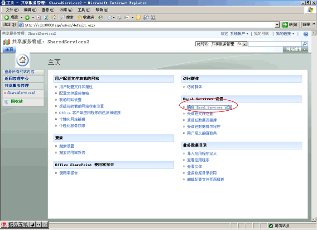Click the Messenger icon in the toolbar
Image resolution: width=317 pixels, height=230 pixels.
pyautogui.click(x=146, y=18)
